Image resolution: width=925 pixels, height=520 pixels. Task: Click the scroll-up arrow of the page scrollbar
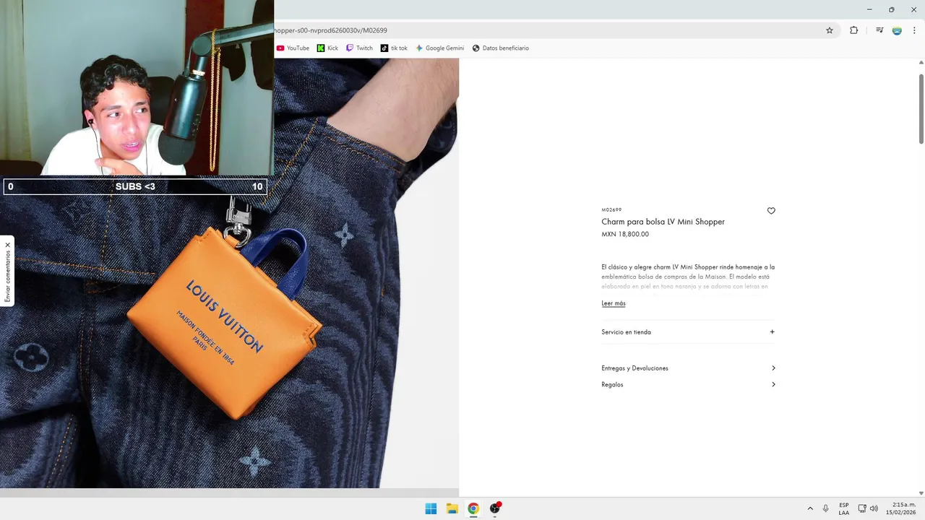click(921, 63)
